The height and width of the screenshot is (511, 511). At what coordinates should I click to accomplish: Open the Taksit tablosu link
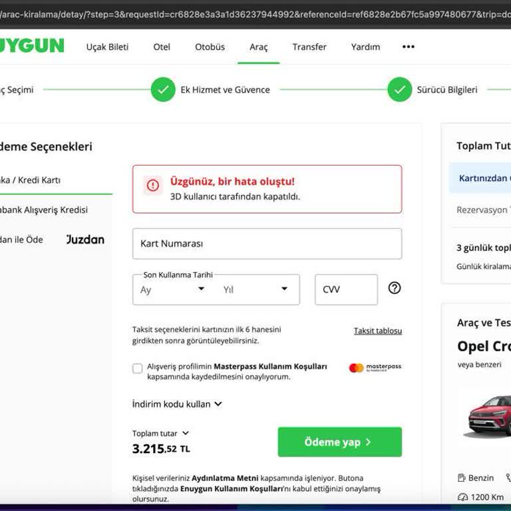pyautogui.click(x=378, y=331)
